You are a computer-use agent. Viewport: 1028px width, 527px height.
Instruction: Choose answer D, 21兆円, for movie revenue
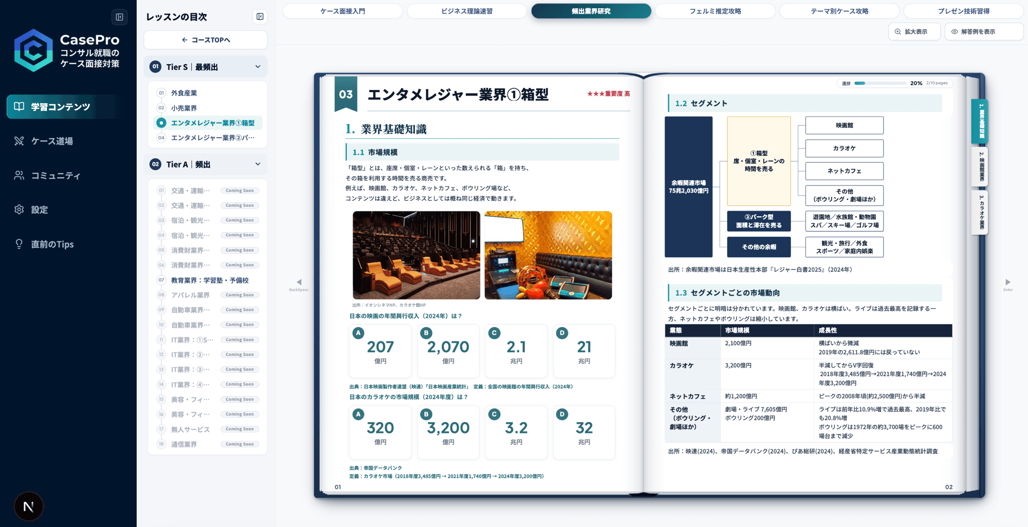pyautogui.click(x=584, y=351)
